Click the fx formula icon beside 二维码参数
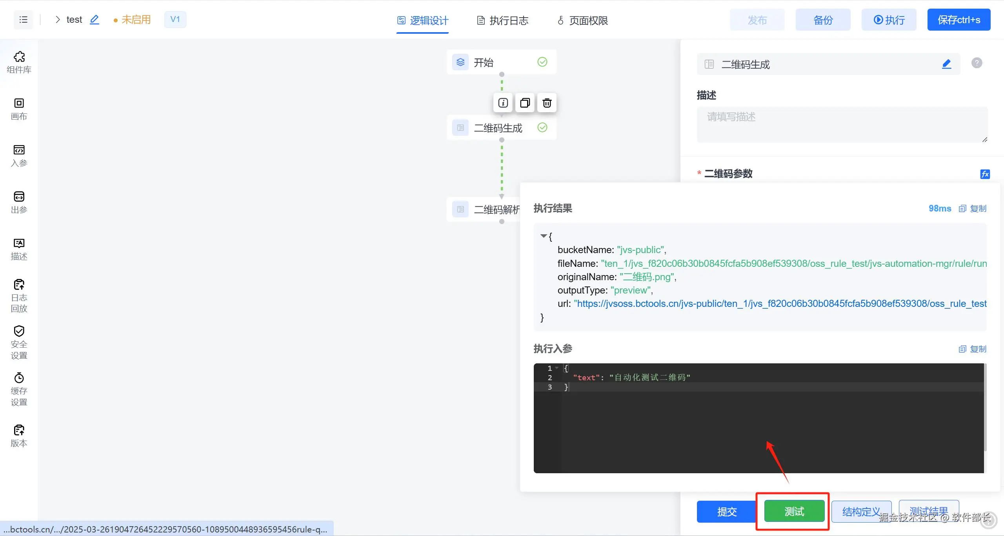 [985, 174]
